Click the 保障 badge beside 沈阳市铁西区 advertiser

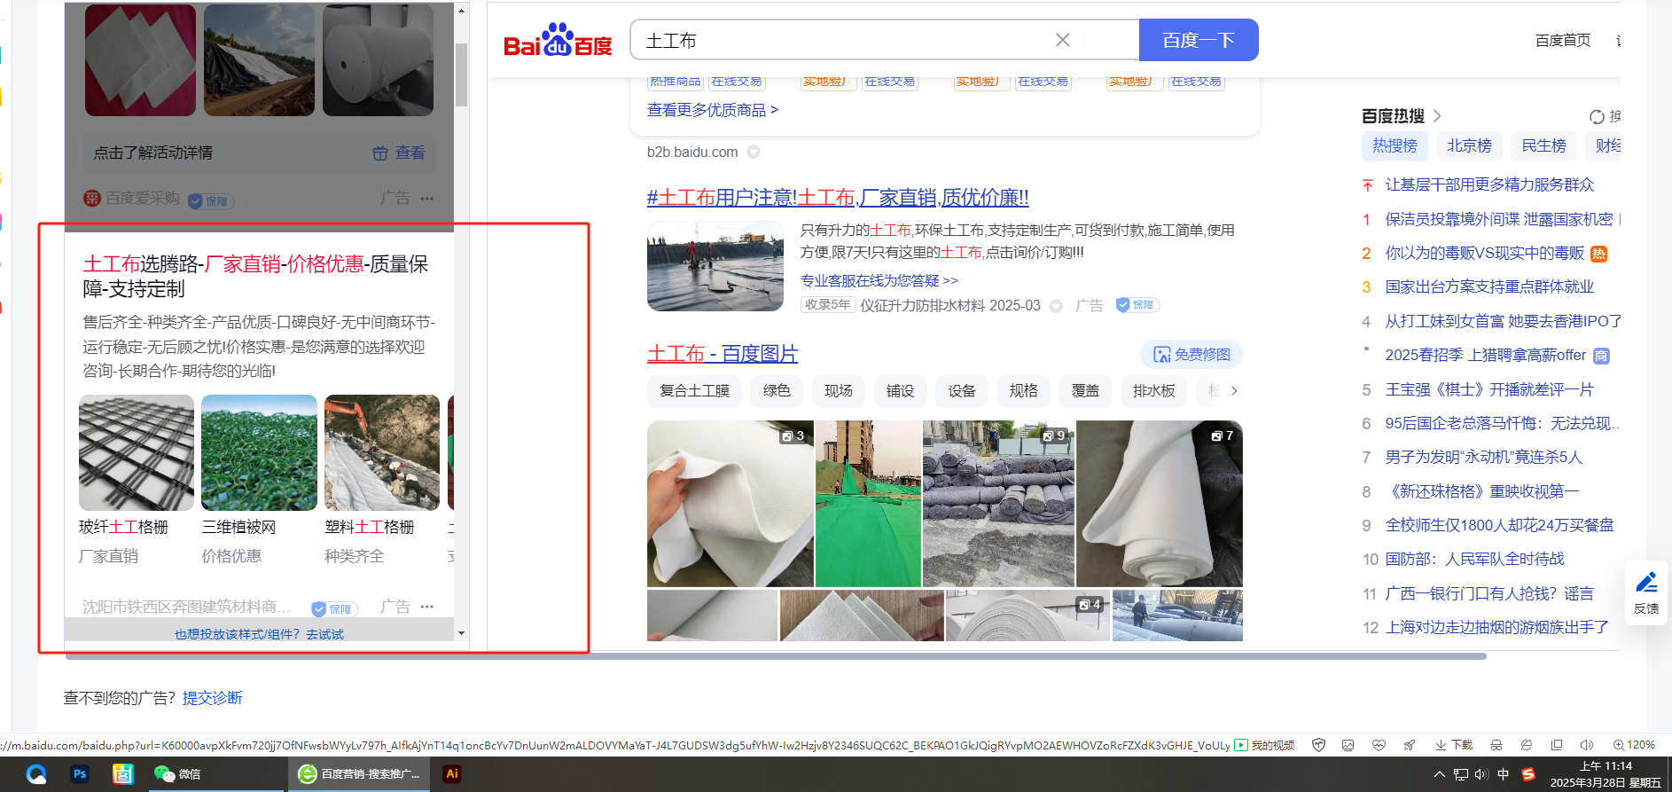[x=334, y=609]
